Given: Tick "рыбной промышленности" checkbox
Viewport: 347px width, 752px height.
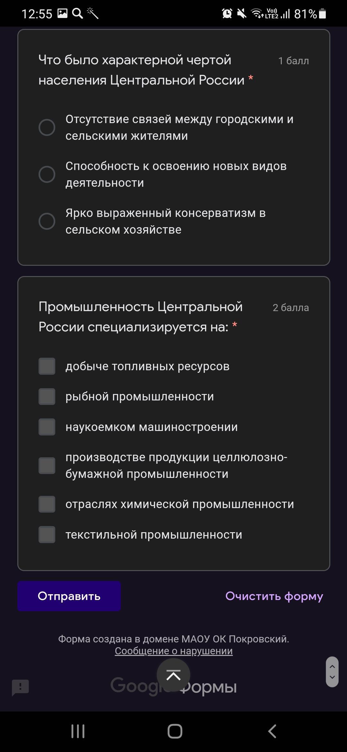Looking at the screenshot, I should tap(47, 397).
